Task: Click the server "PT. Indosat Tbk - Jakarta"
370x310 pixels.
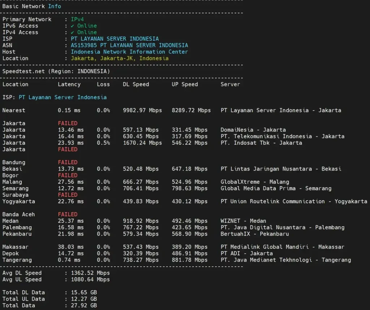Action: point(262,143)
